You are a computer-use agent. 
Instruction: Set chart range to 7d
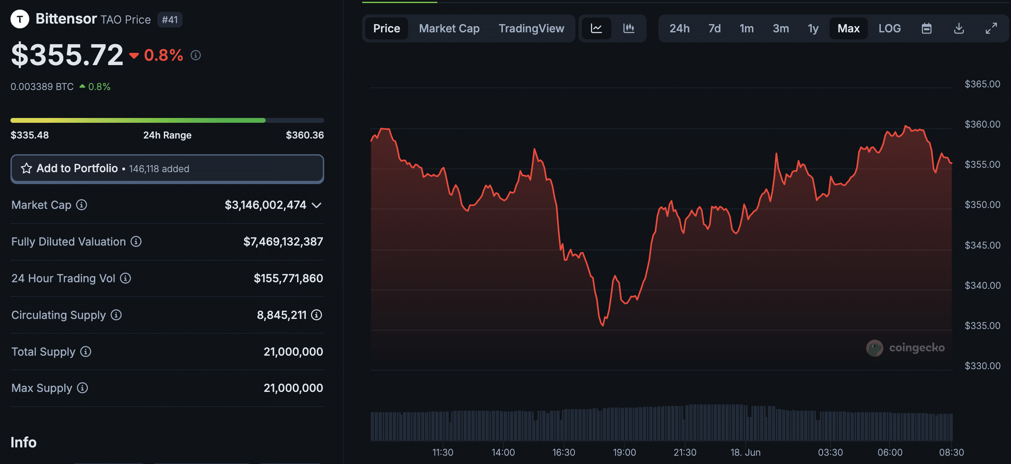pyautogui.click(x=714, y=28)
